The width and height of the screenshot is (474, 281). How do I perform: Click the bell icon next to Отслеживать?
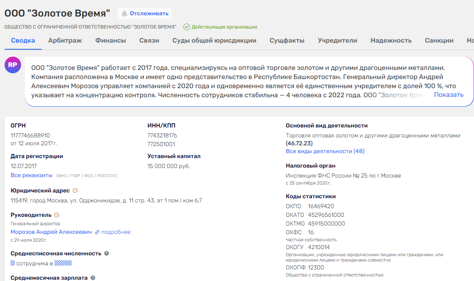coord(124,14)
